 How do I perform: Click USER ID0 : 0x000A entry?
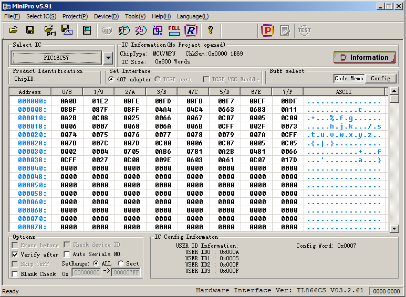[212, 252]
